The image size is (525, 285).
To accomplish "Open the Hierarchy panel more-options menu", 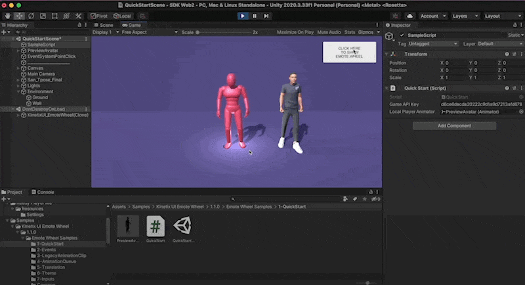I will click(x=86, y=25).
